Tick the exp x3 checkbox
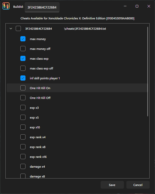Image resolution: width=155 pixels, height=194 pixels. (23, 107)
